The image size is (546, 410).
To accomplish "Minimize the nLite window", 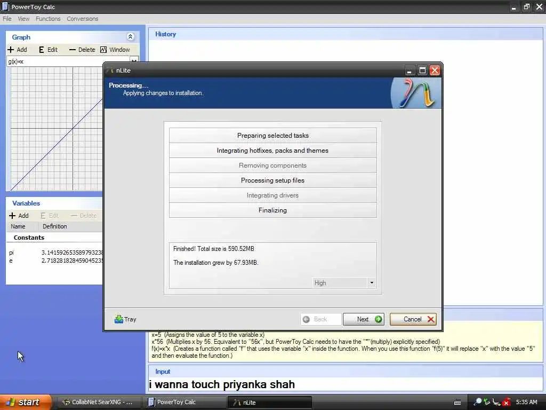I will [409, 71].
